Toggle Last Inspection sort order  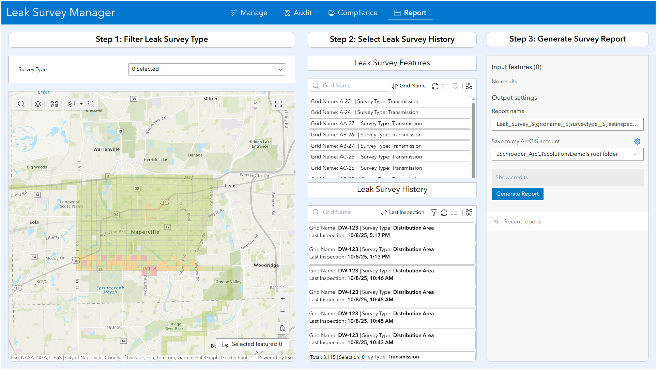(383, 212)
